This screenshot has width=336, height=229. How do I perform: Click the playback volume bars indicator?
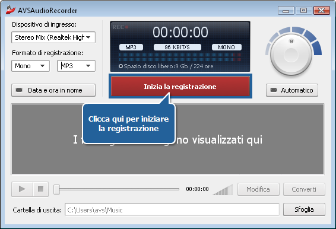223,190
